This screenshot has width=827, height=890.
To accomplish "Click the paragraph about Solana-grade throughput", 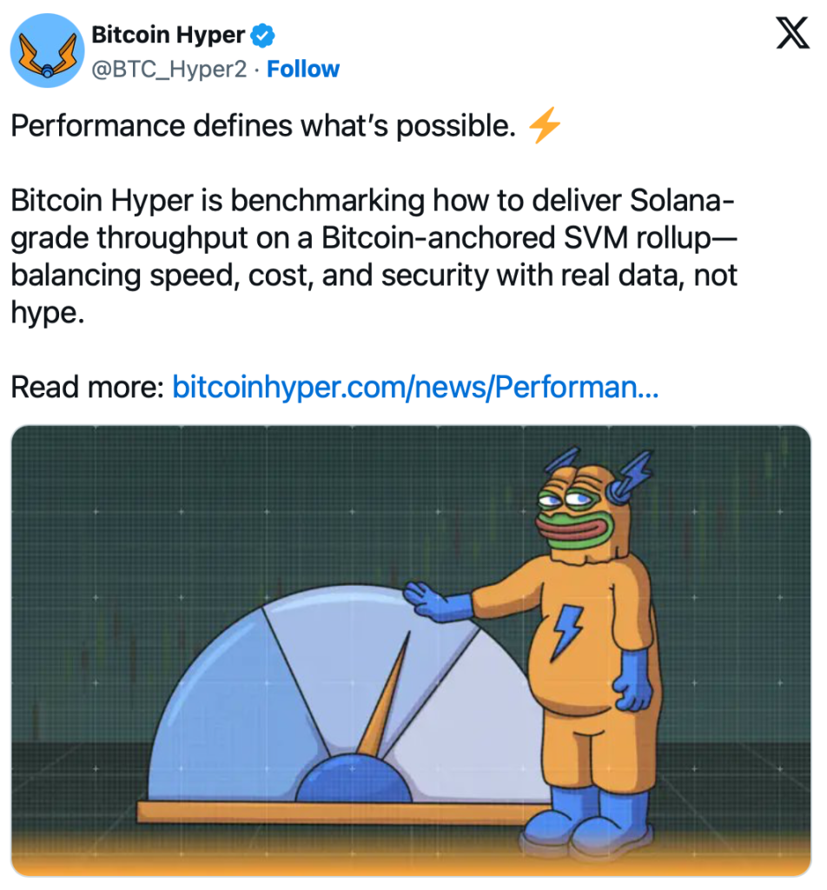I will coord(374,257).
